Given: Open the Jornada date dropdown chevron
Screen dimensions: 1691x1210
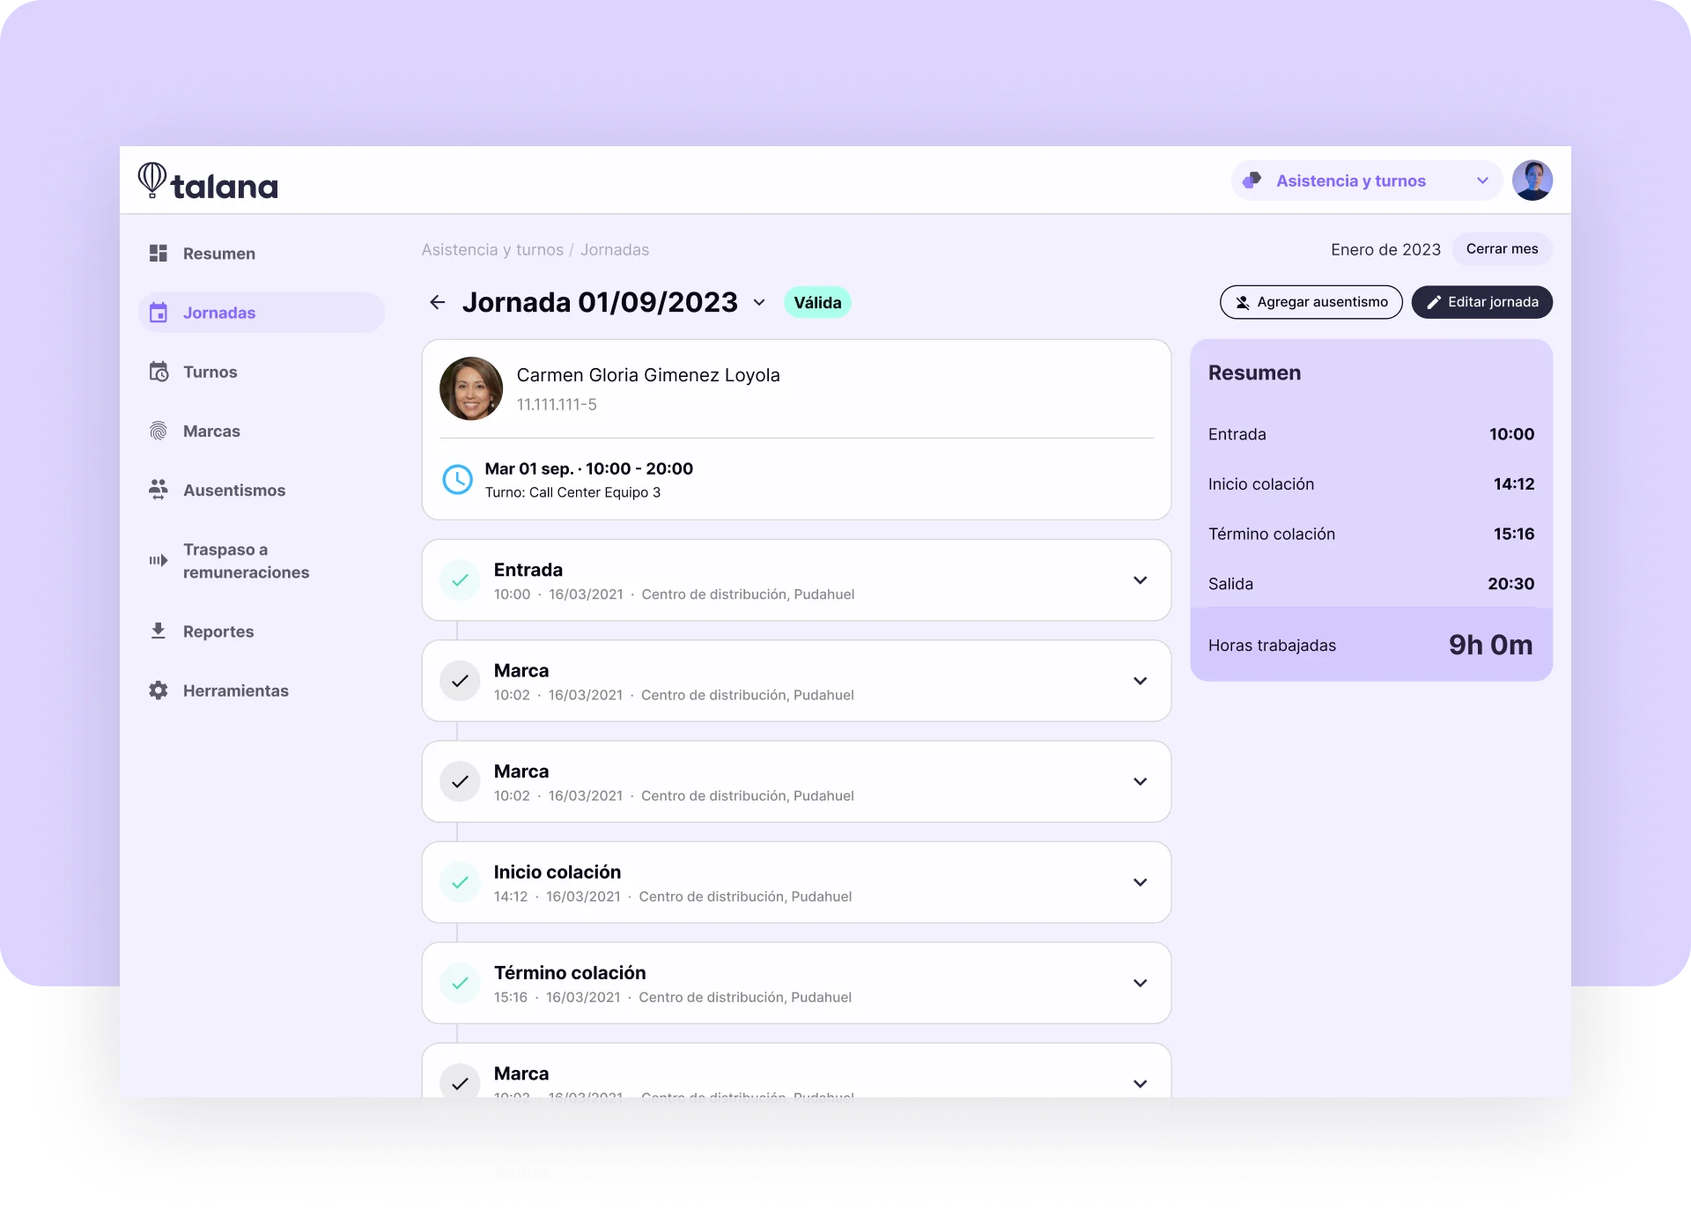Looking at the screenshot, I should click(759, 303).
